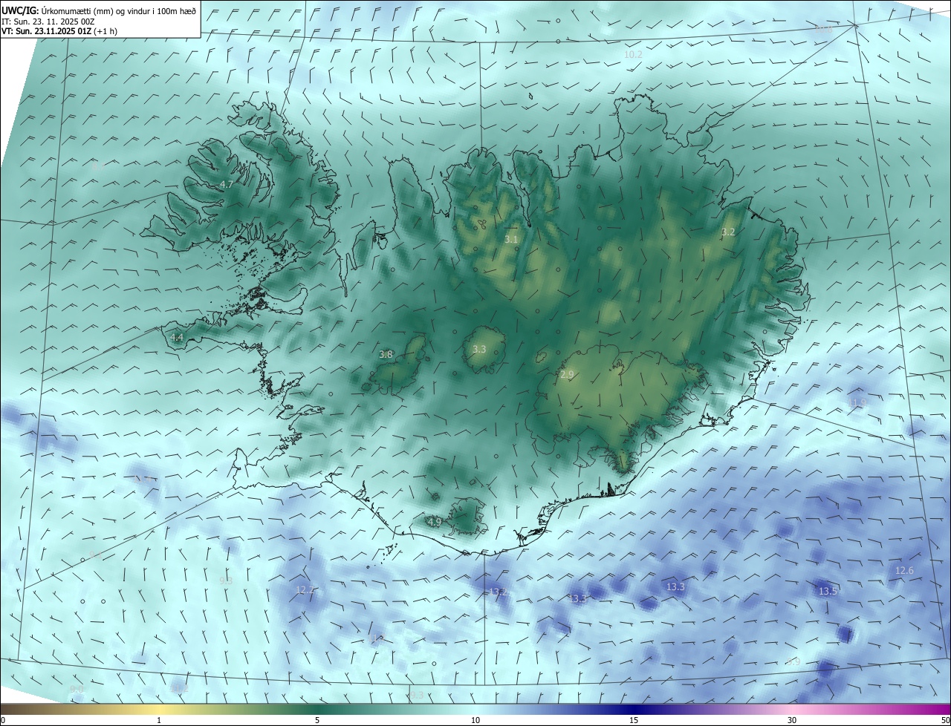Click the 4.9 value near the south coast
Image resolution: width=951 pixels, height=726 pixels.
point(435,522)
